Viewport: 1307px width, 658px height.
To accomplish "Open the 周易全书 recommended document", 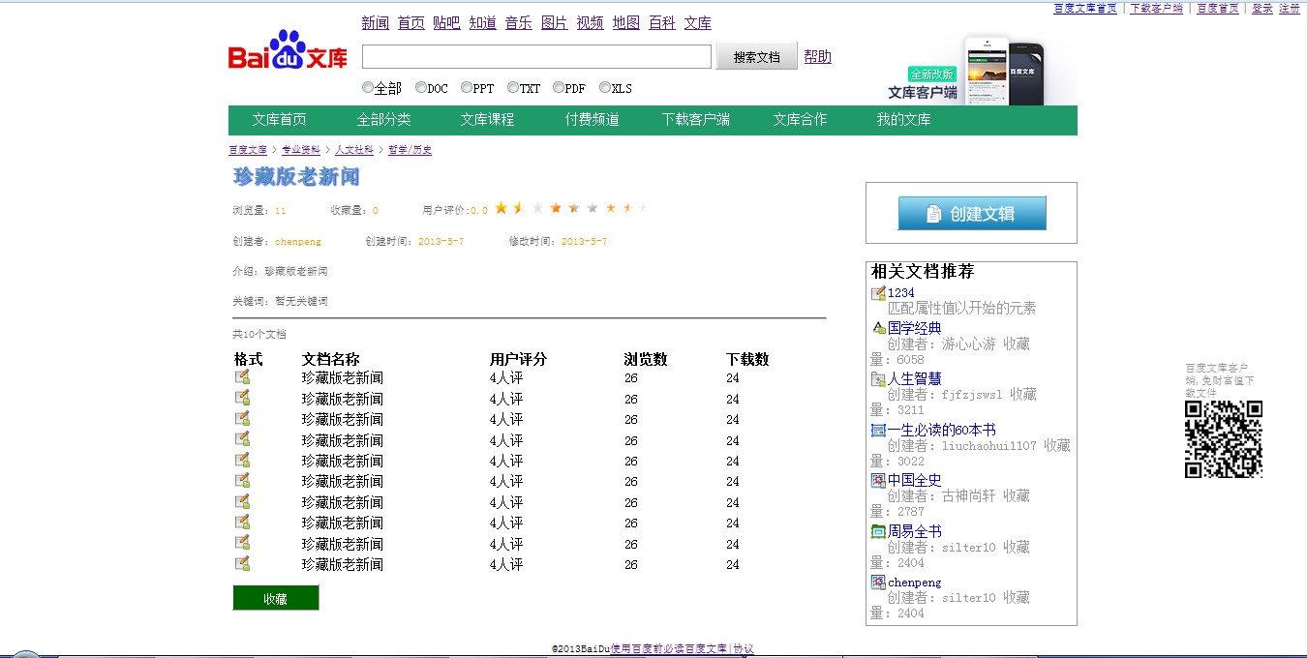I will pos(915,531).
